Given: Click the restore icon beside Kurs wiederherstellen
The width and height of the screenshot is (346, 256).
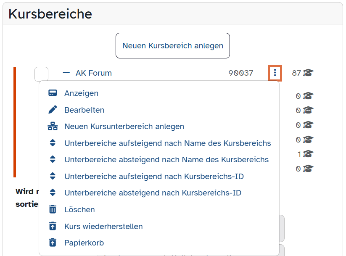Looking at the screenshot, I should click(x=53, y=226).
